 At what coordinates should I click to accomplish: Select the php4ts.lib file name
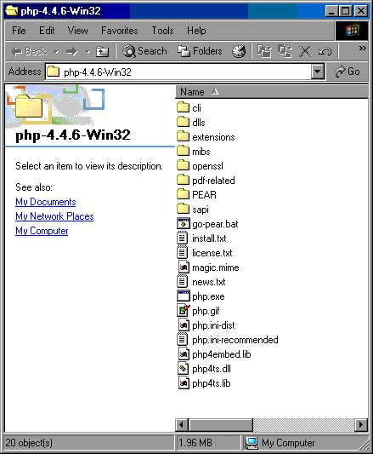click(x=212, y=383)
